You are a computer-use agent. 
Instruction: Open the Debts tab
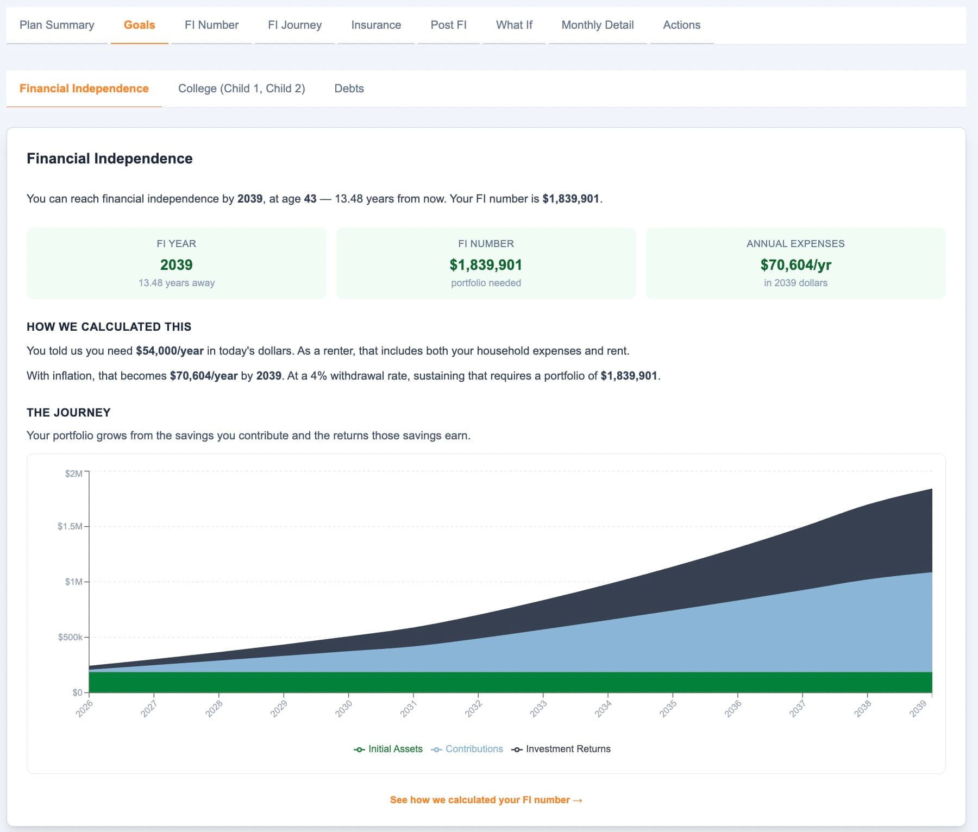point(349,88)
